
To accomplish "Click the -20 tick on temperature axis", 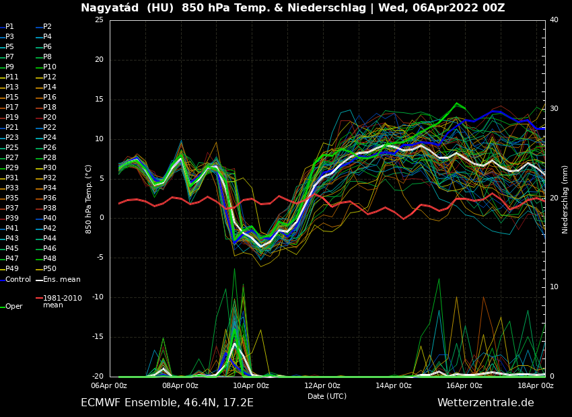I will (98, 377).
